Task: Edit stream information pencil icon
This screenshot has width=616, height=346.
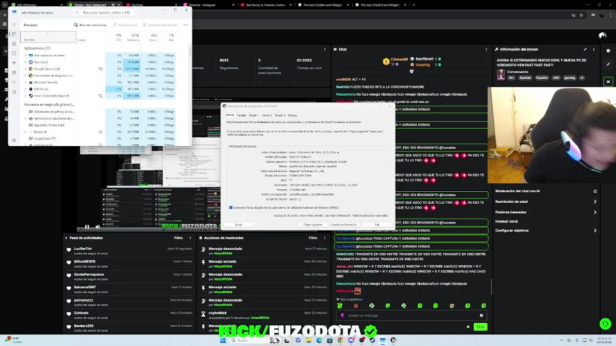Action: pyautogui.click(x=585, y=49)
